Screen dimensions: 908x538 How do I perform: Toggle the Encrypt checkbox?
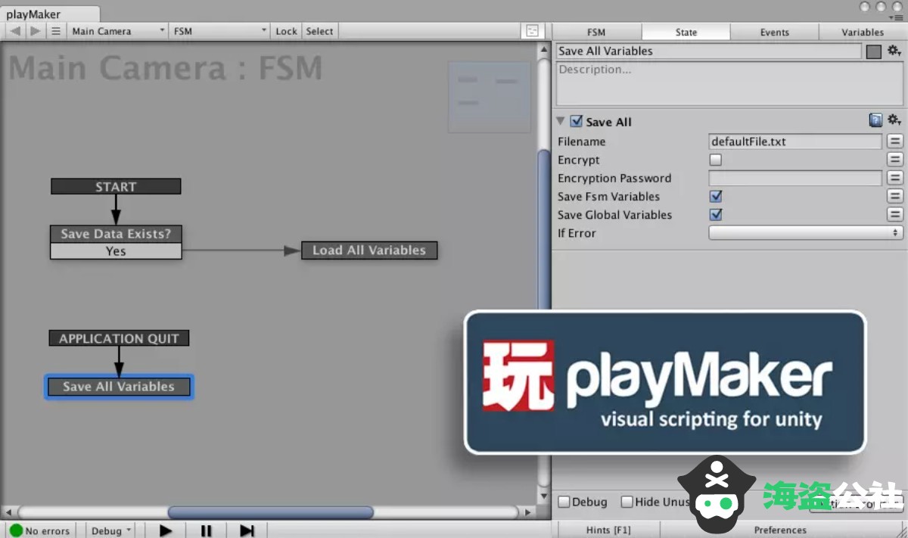[x=715, y=160]
